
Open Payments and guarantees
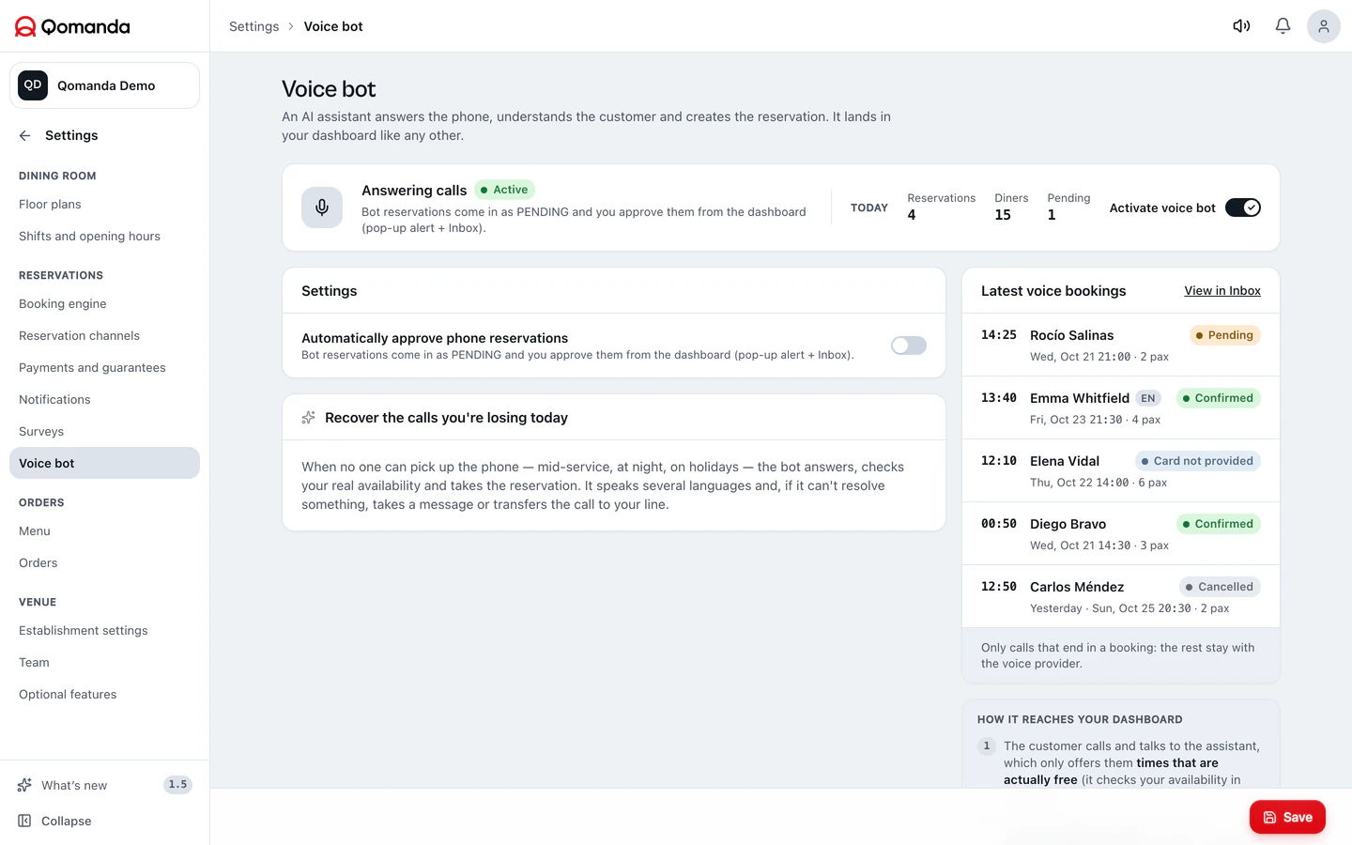coord(104,368)
